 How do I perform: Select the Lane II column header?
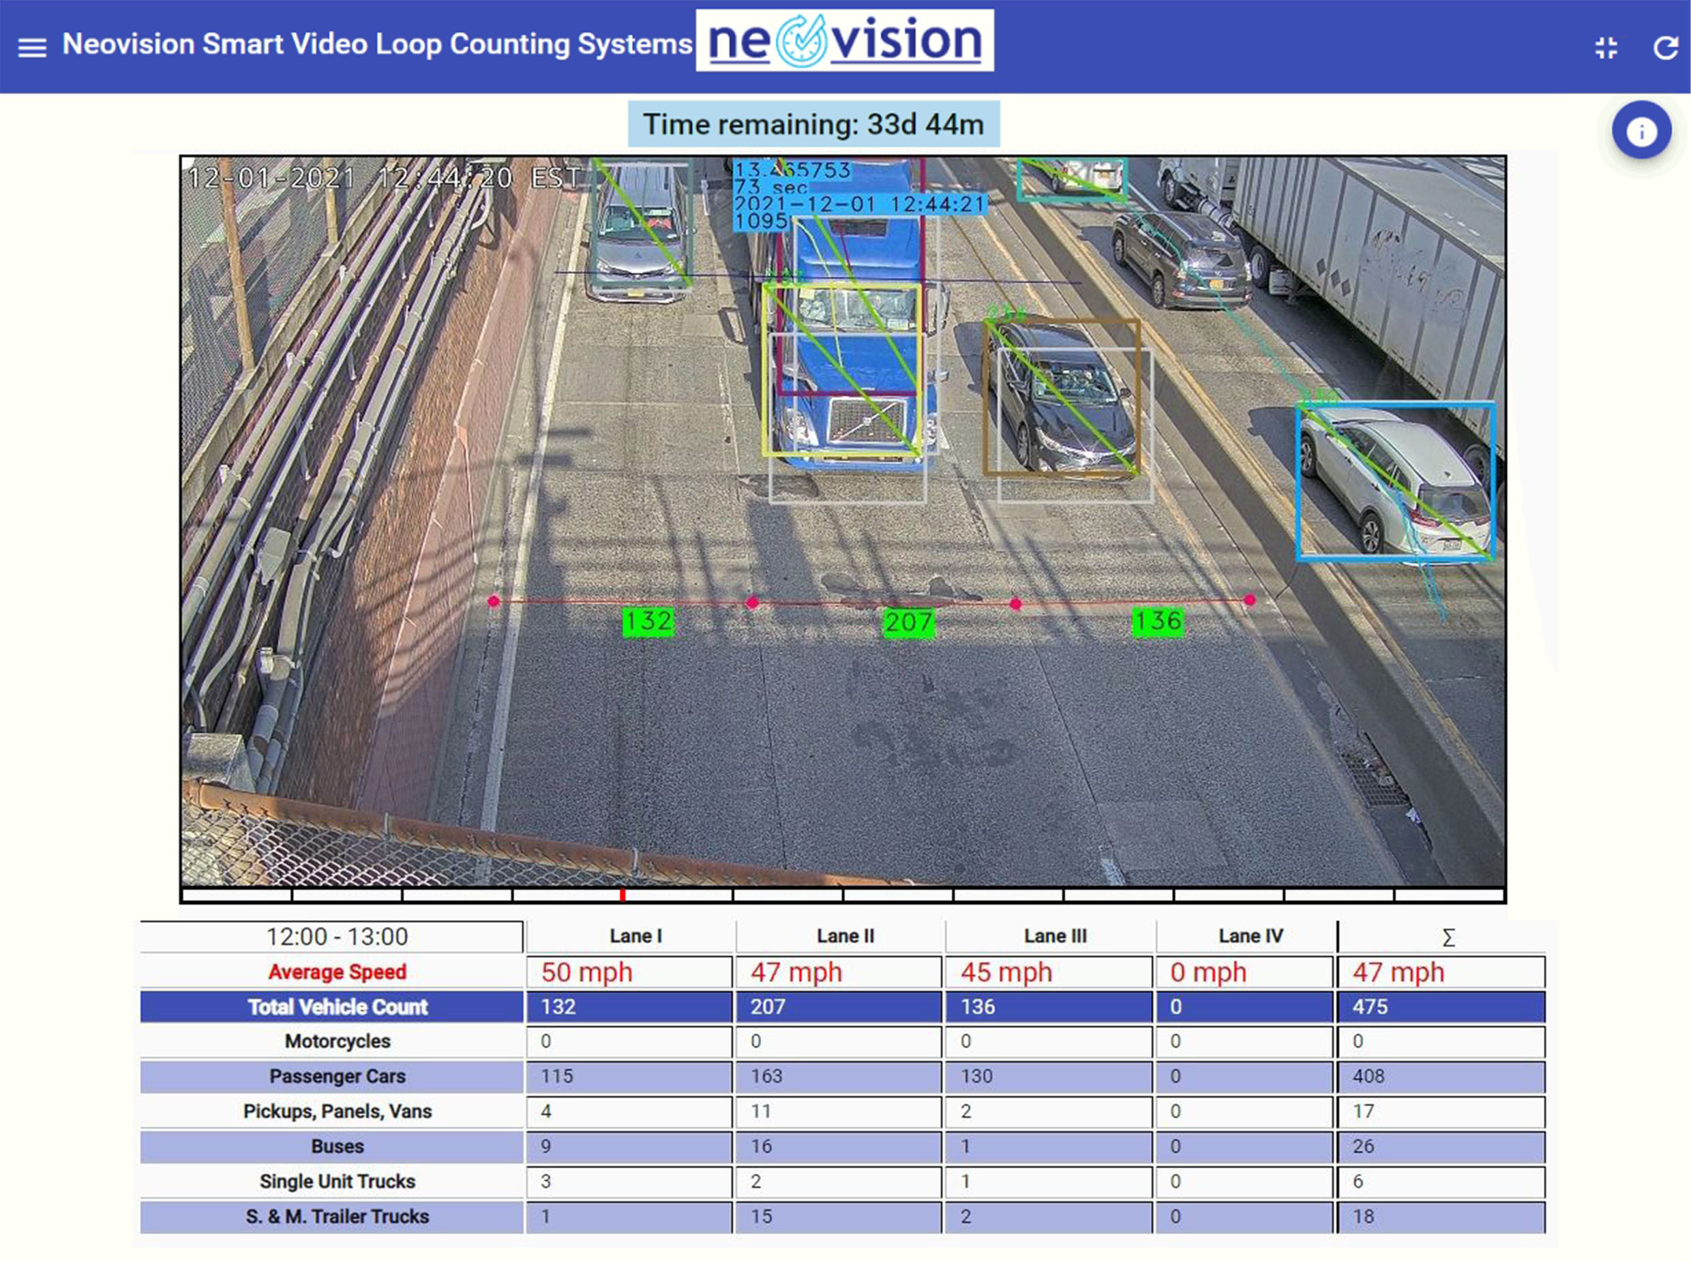coord(845,937)
